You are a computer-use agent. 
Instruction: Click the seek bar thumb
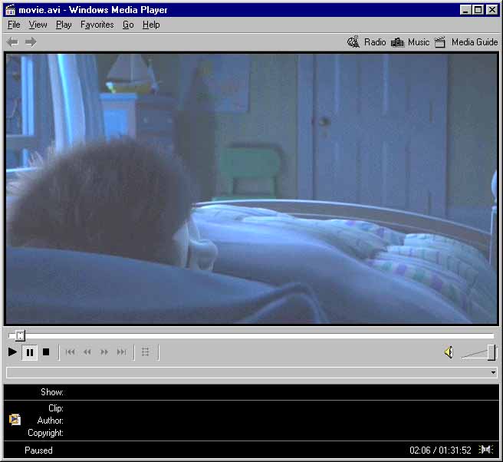(20, 335)
